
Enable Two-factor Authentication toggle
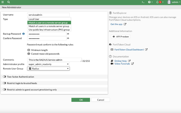pos(4,77)
